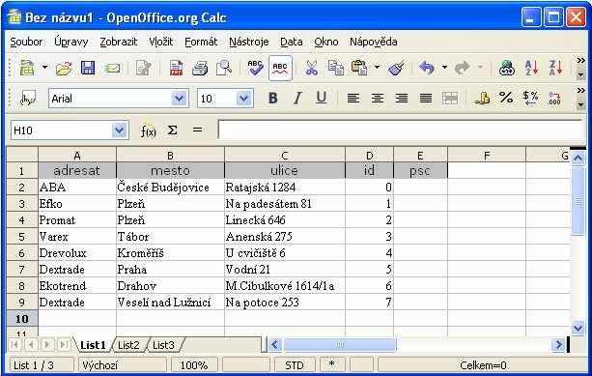This screenshot has width=592, height=376.
Task: Copy selection with the Copy icon
Action: [336, 69]
